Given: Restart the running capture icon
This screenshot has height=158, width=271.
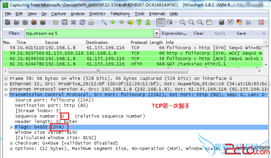Looking at the screenshot, I should [x=43, y=22].
